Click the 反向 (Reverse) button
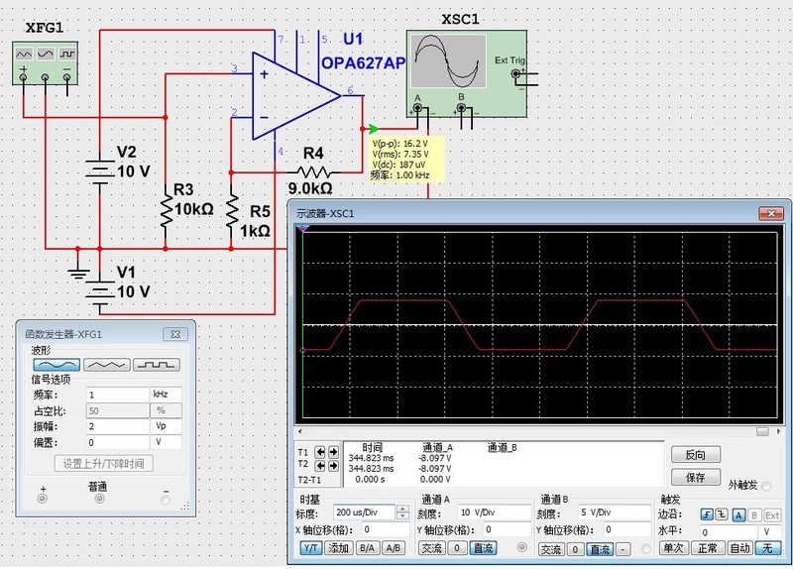Viewport: 793px width, 569px height. coord(695,455)
